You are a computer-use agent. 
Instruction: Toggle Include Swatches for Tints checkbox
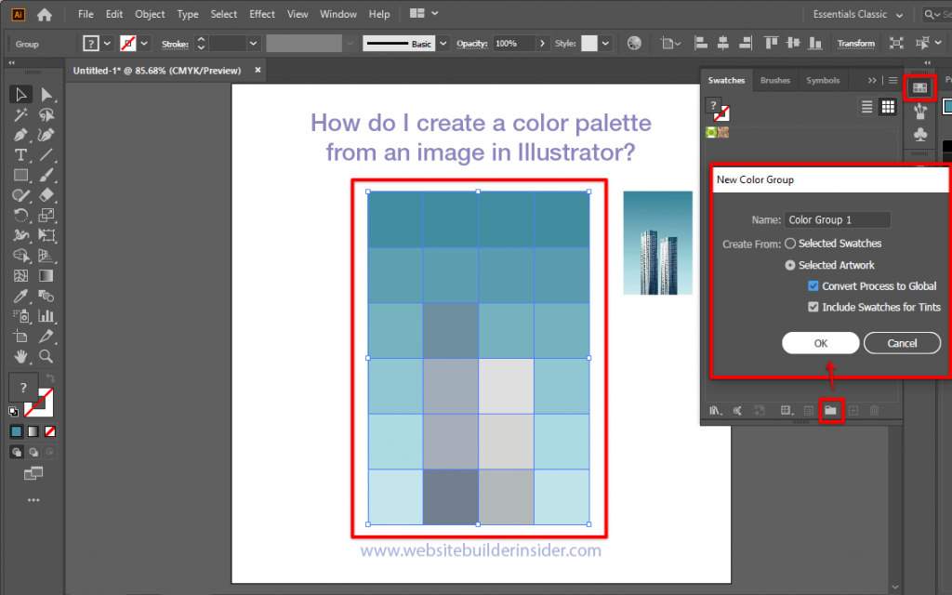pyautogui.click(x=813, y=307)
